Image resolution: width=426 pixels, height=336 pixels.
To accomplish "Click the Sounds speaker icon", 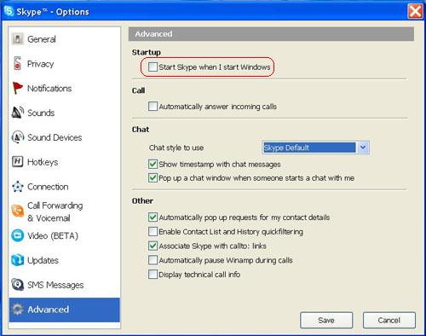I will (x=18, y=113).
